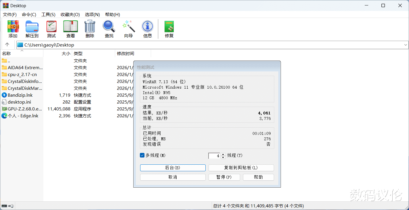Click the size value "1,719"

click(65, 95)
